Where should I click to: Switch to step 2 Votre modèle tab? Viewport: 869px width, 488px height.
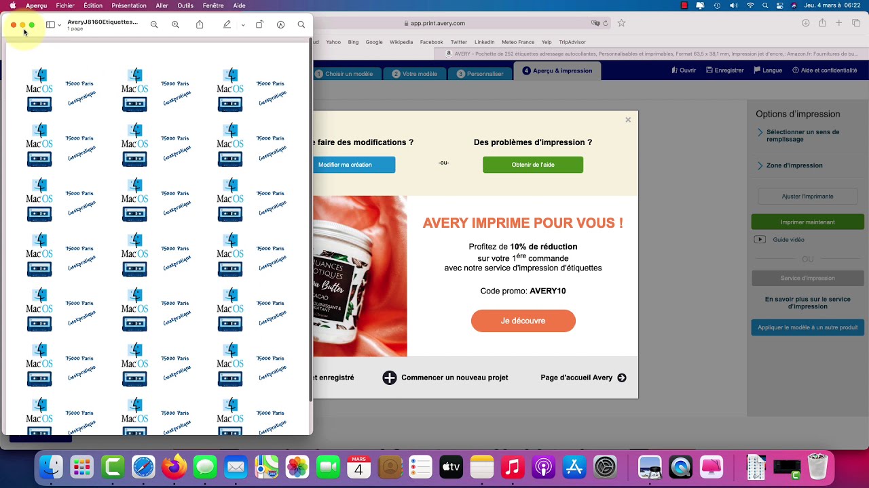[415, 74]
